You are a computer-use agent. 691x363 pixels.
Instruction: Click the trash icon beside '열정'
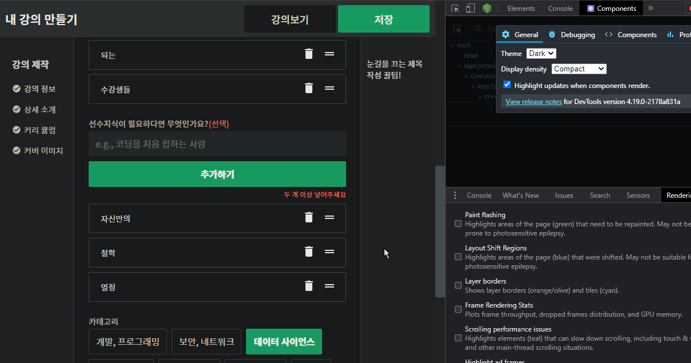tap(309, 286)
